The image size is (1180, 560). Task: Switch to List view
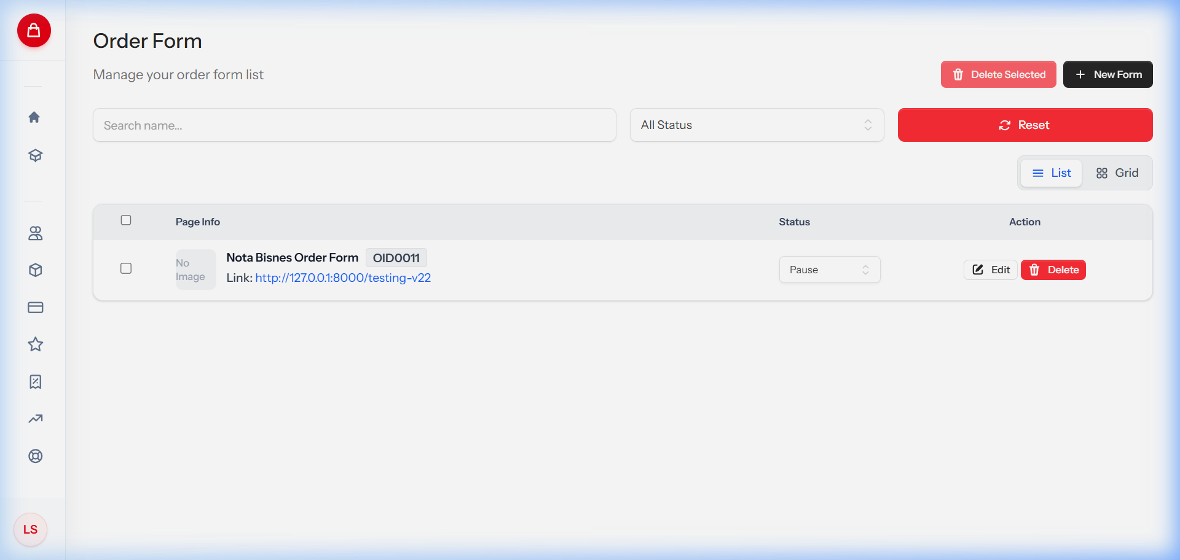tap(1051, 173)
